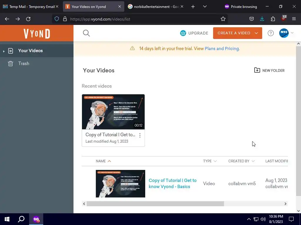Click the uBlock extension icon with badge 12
Screen dimensions: 301x225
click(x=284, y=18)
